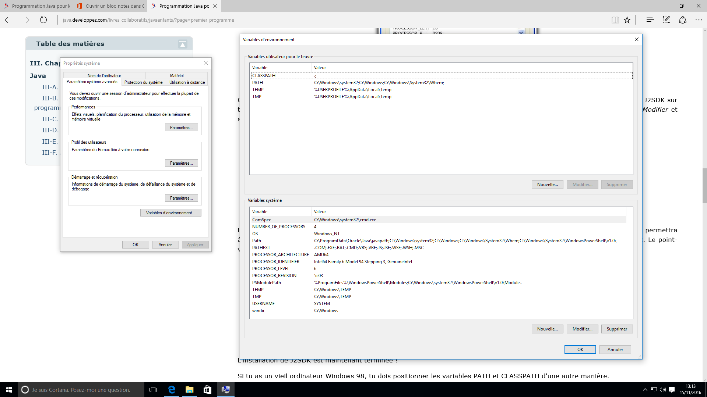Open Profil des utilisateurs Paramètres button
707x397 pixels.
coord(181,163)
